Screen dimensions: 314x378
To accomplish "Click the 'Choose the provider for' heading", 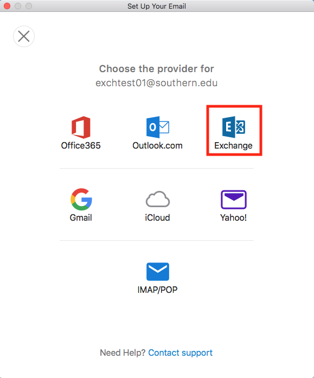I will 157,69.
